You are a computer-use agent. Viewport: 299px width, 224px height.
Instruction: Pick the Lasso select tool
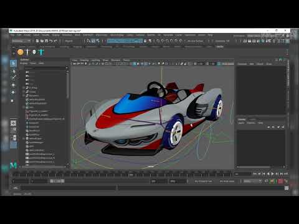(13, 71)
